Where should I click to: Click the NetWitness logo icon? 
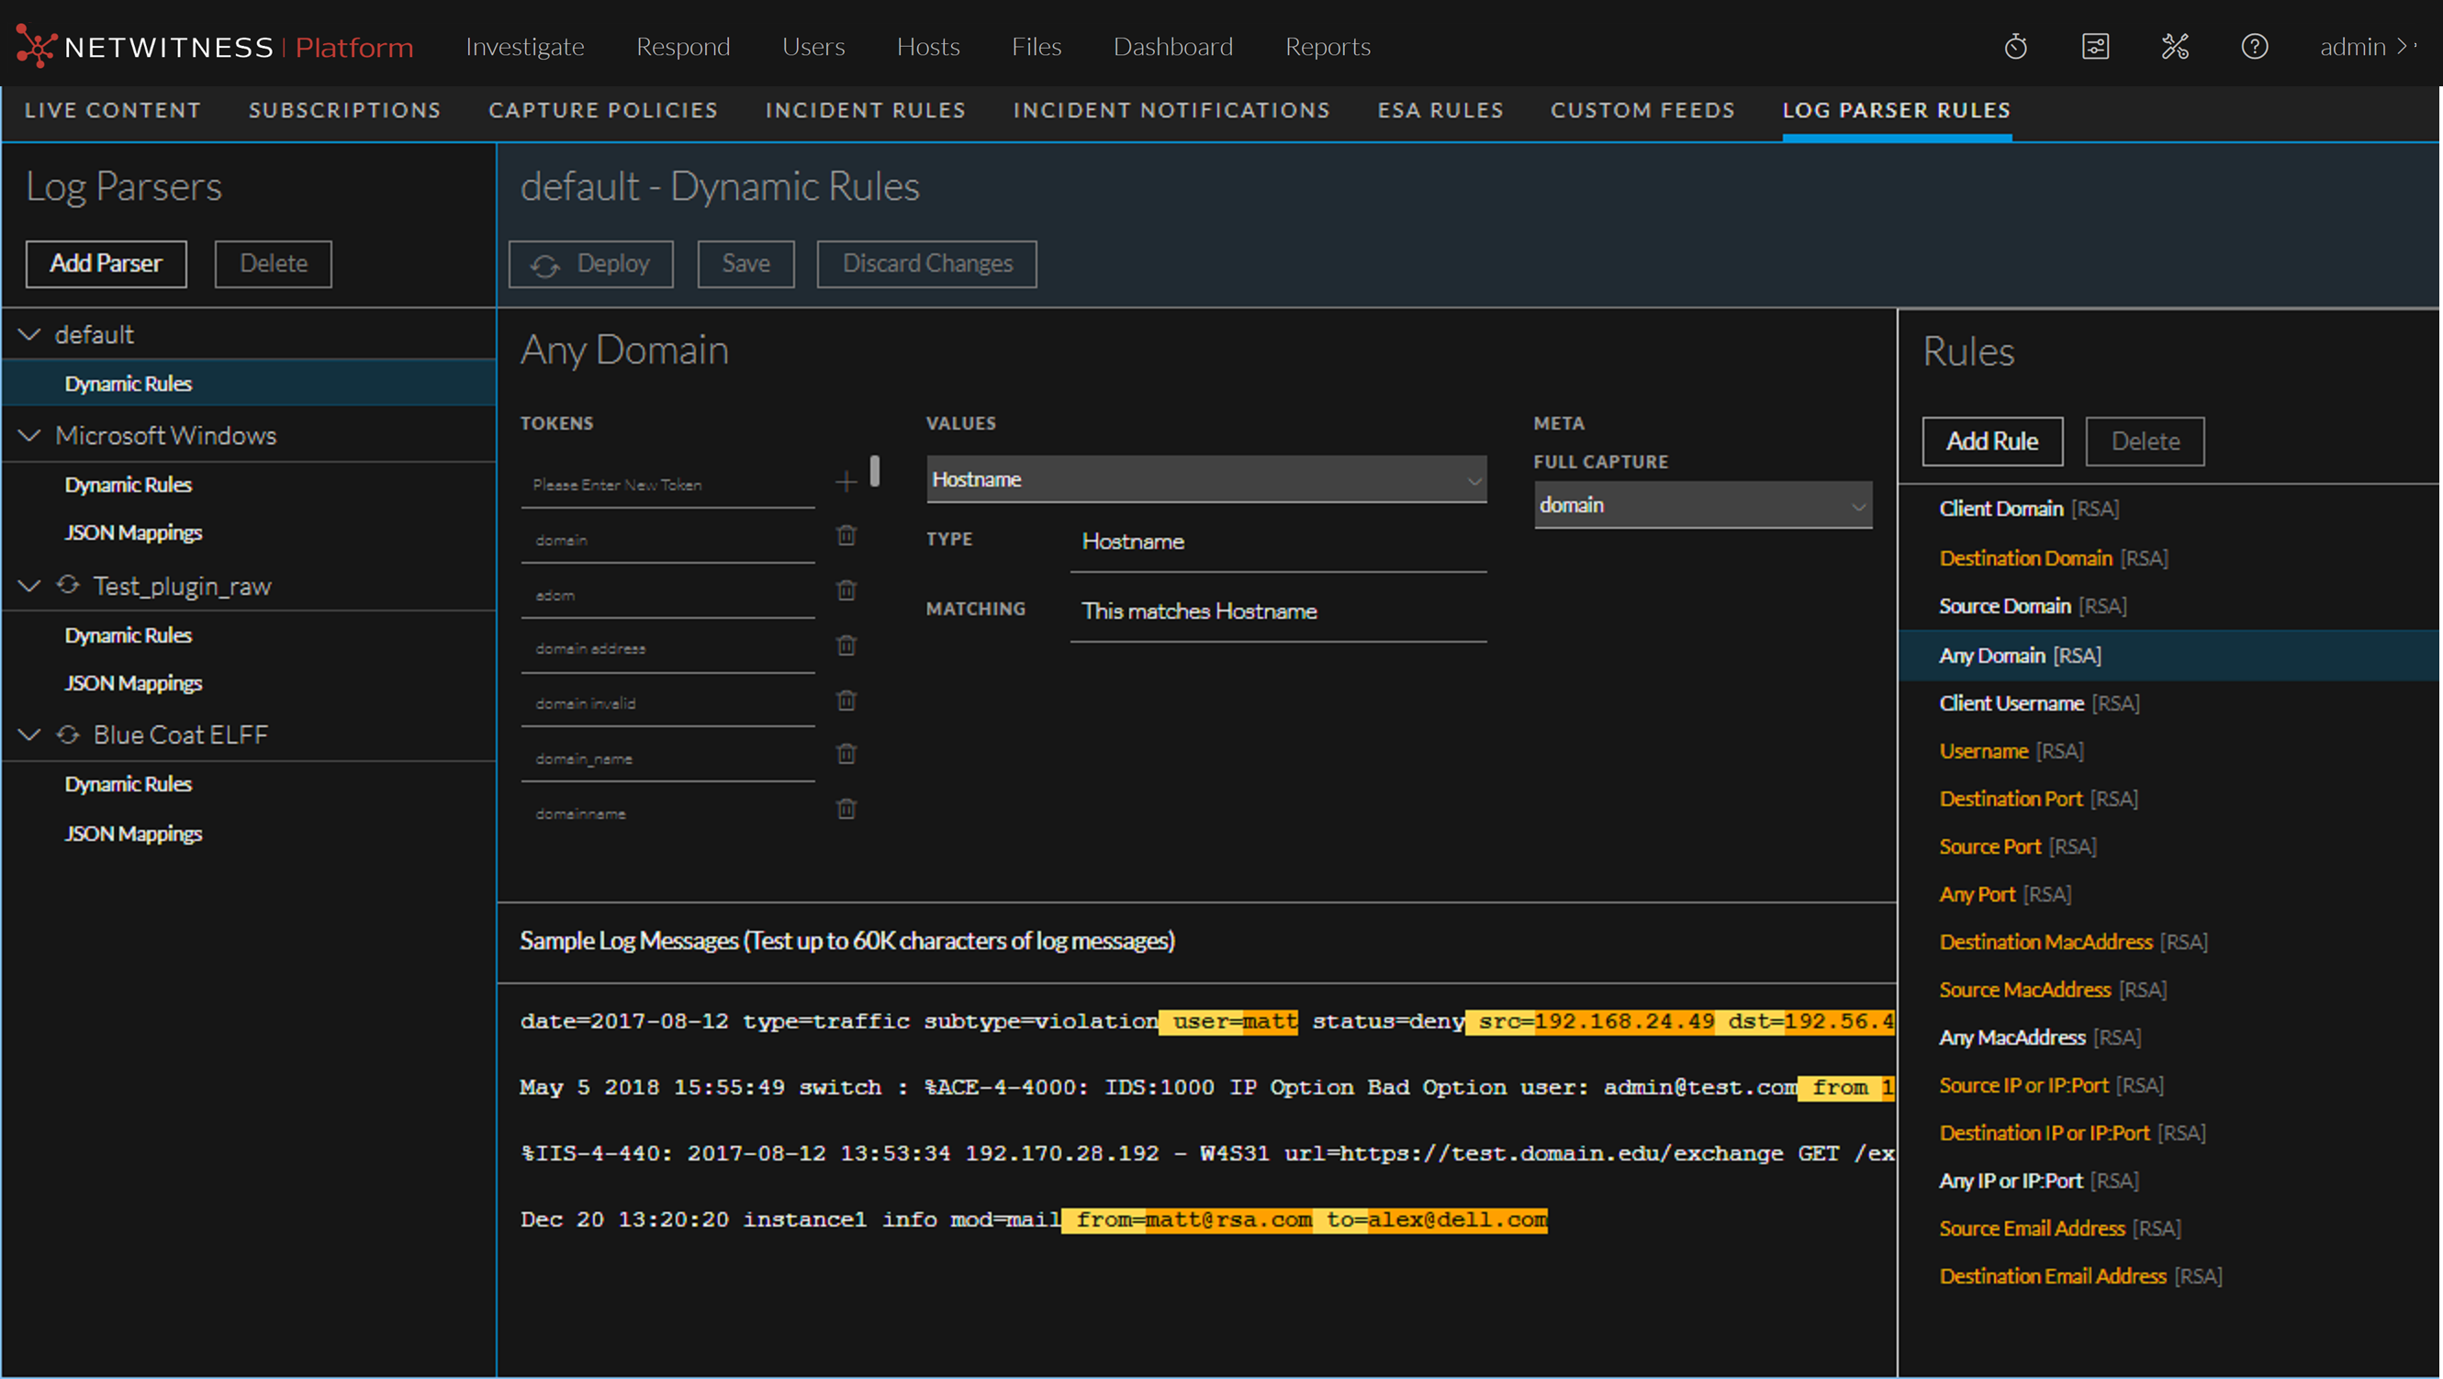pyautogui.click(x=34, y=45)
